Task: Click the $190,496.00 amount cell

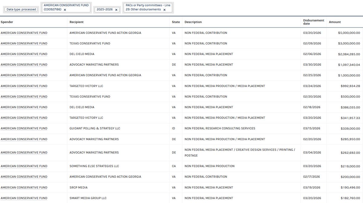Action: point(350,187)
